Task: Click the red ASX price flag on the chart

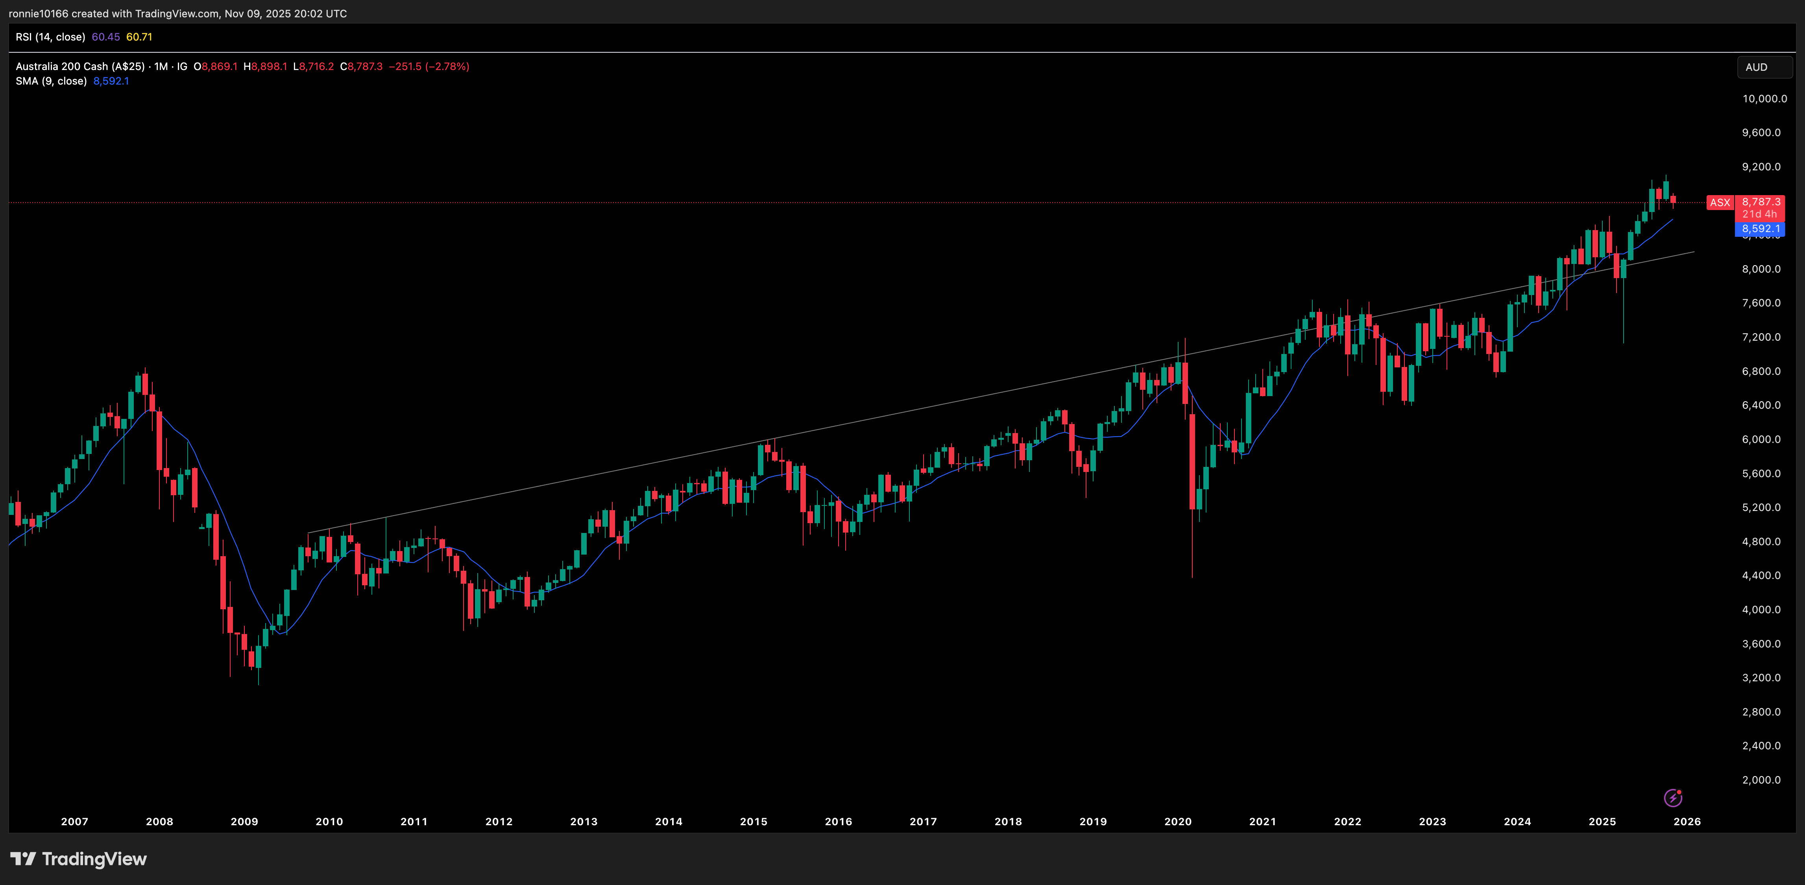Action: (x=1720, y=202)
